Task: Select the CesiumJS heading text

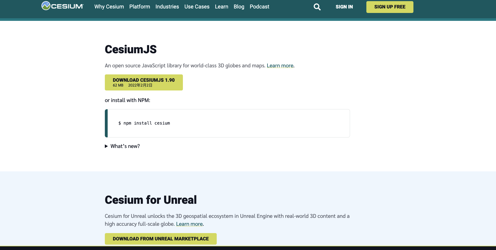Action: click(131, 49)
